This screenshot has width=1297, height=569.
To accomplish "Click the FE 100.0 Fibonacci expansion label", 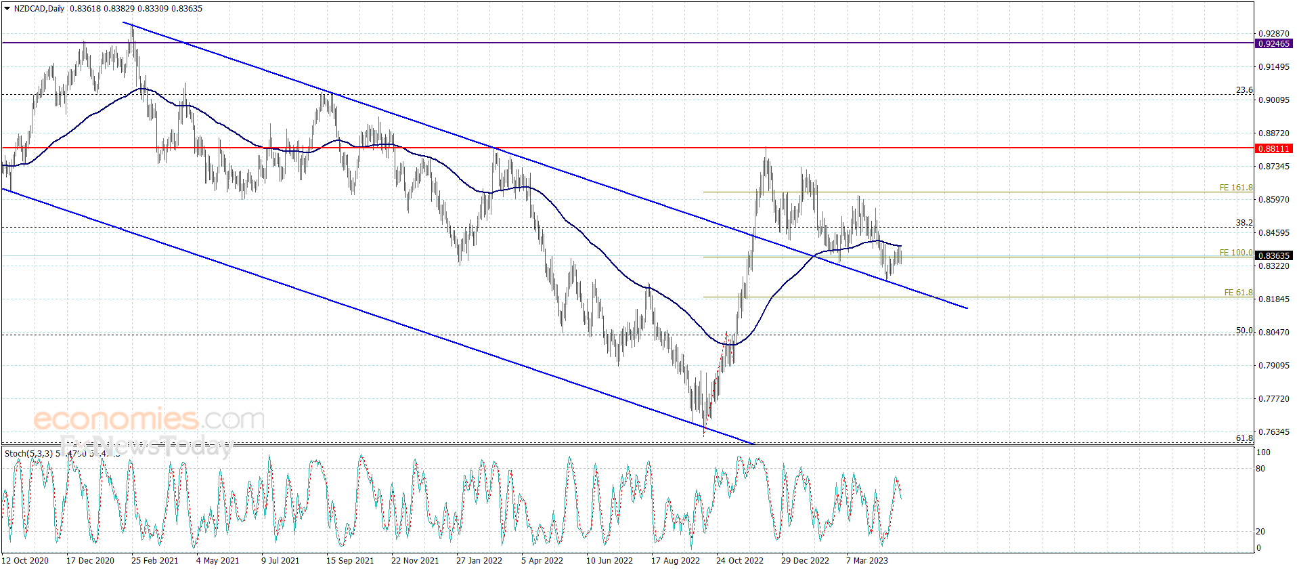I will coord(1236,253).
